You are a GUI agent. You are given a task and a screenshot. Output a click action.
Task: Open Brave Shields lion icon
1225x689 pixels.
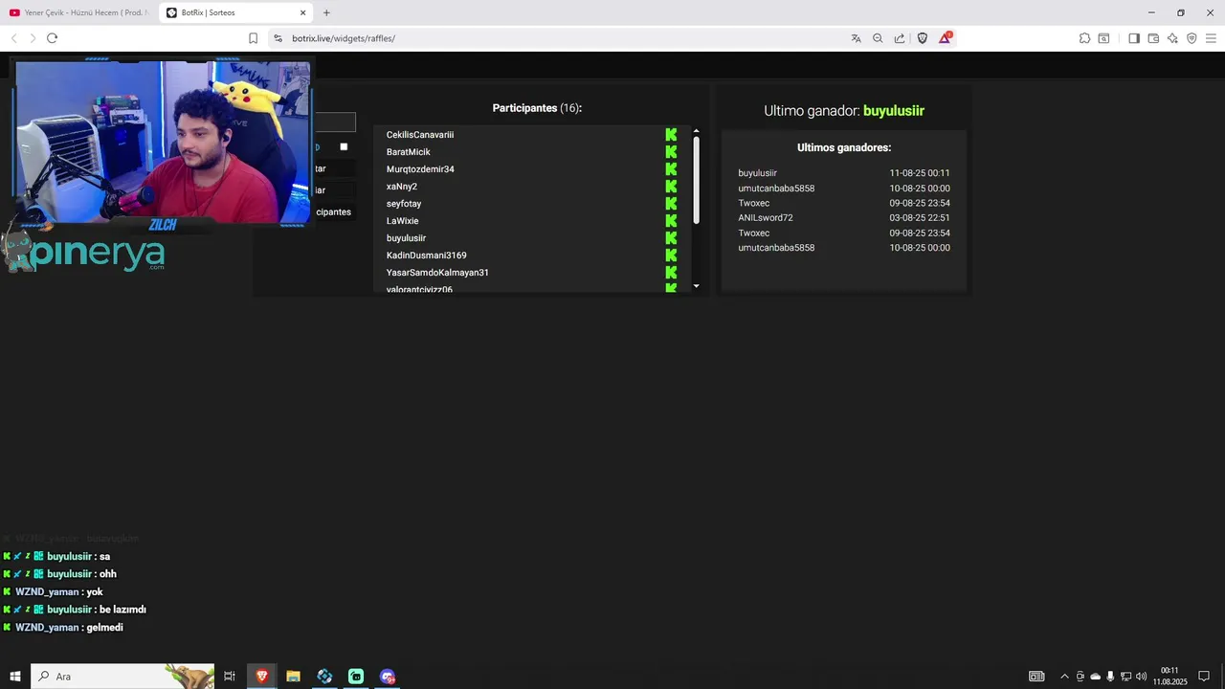923,38
